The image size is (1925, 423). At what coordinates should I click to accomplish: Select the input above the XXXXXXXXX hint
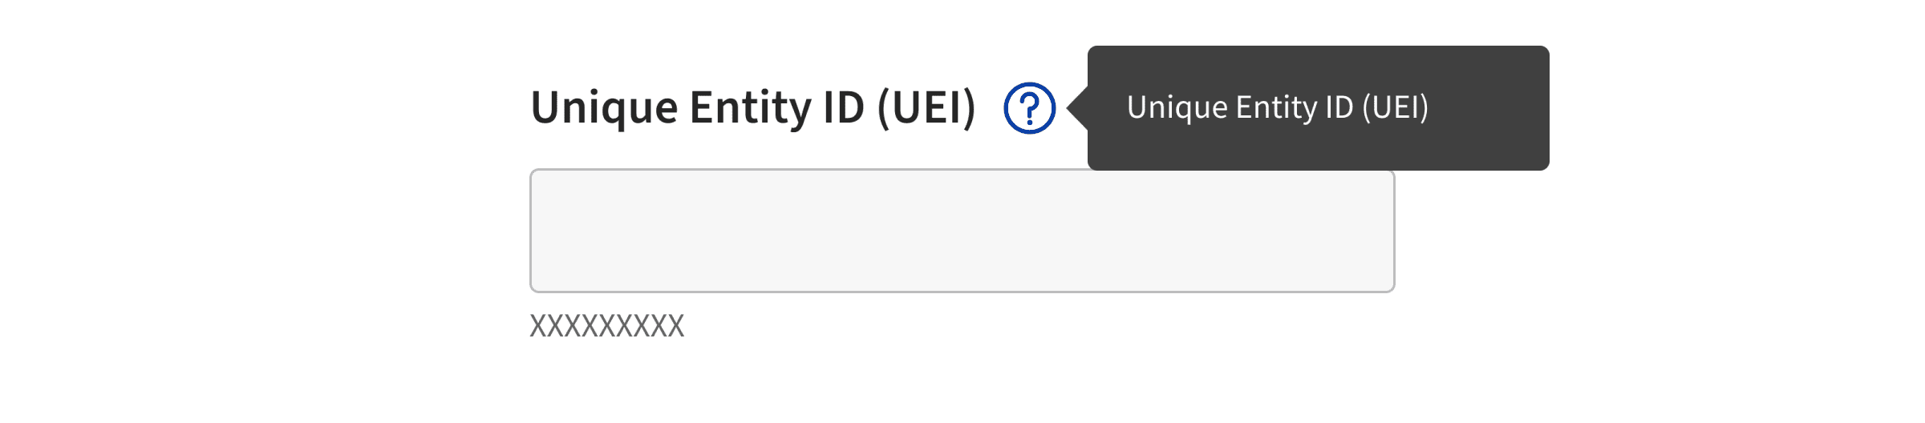(x=962, y=231)
